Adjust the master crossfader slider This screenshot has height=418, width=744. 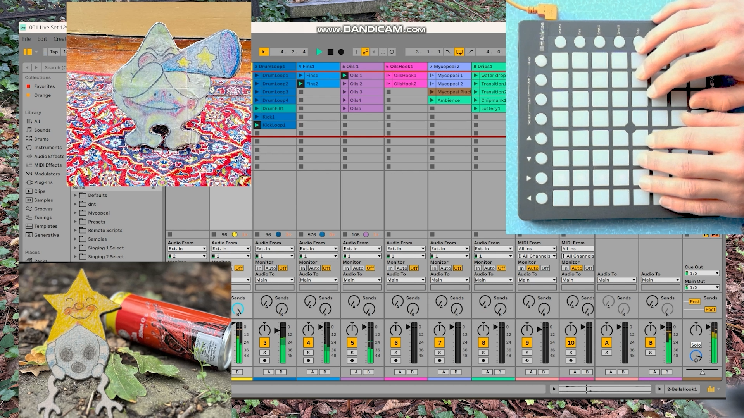702,372
